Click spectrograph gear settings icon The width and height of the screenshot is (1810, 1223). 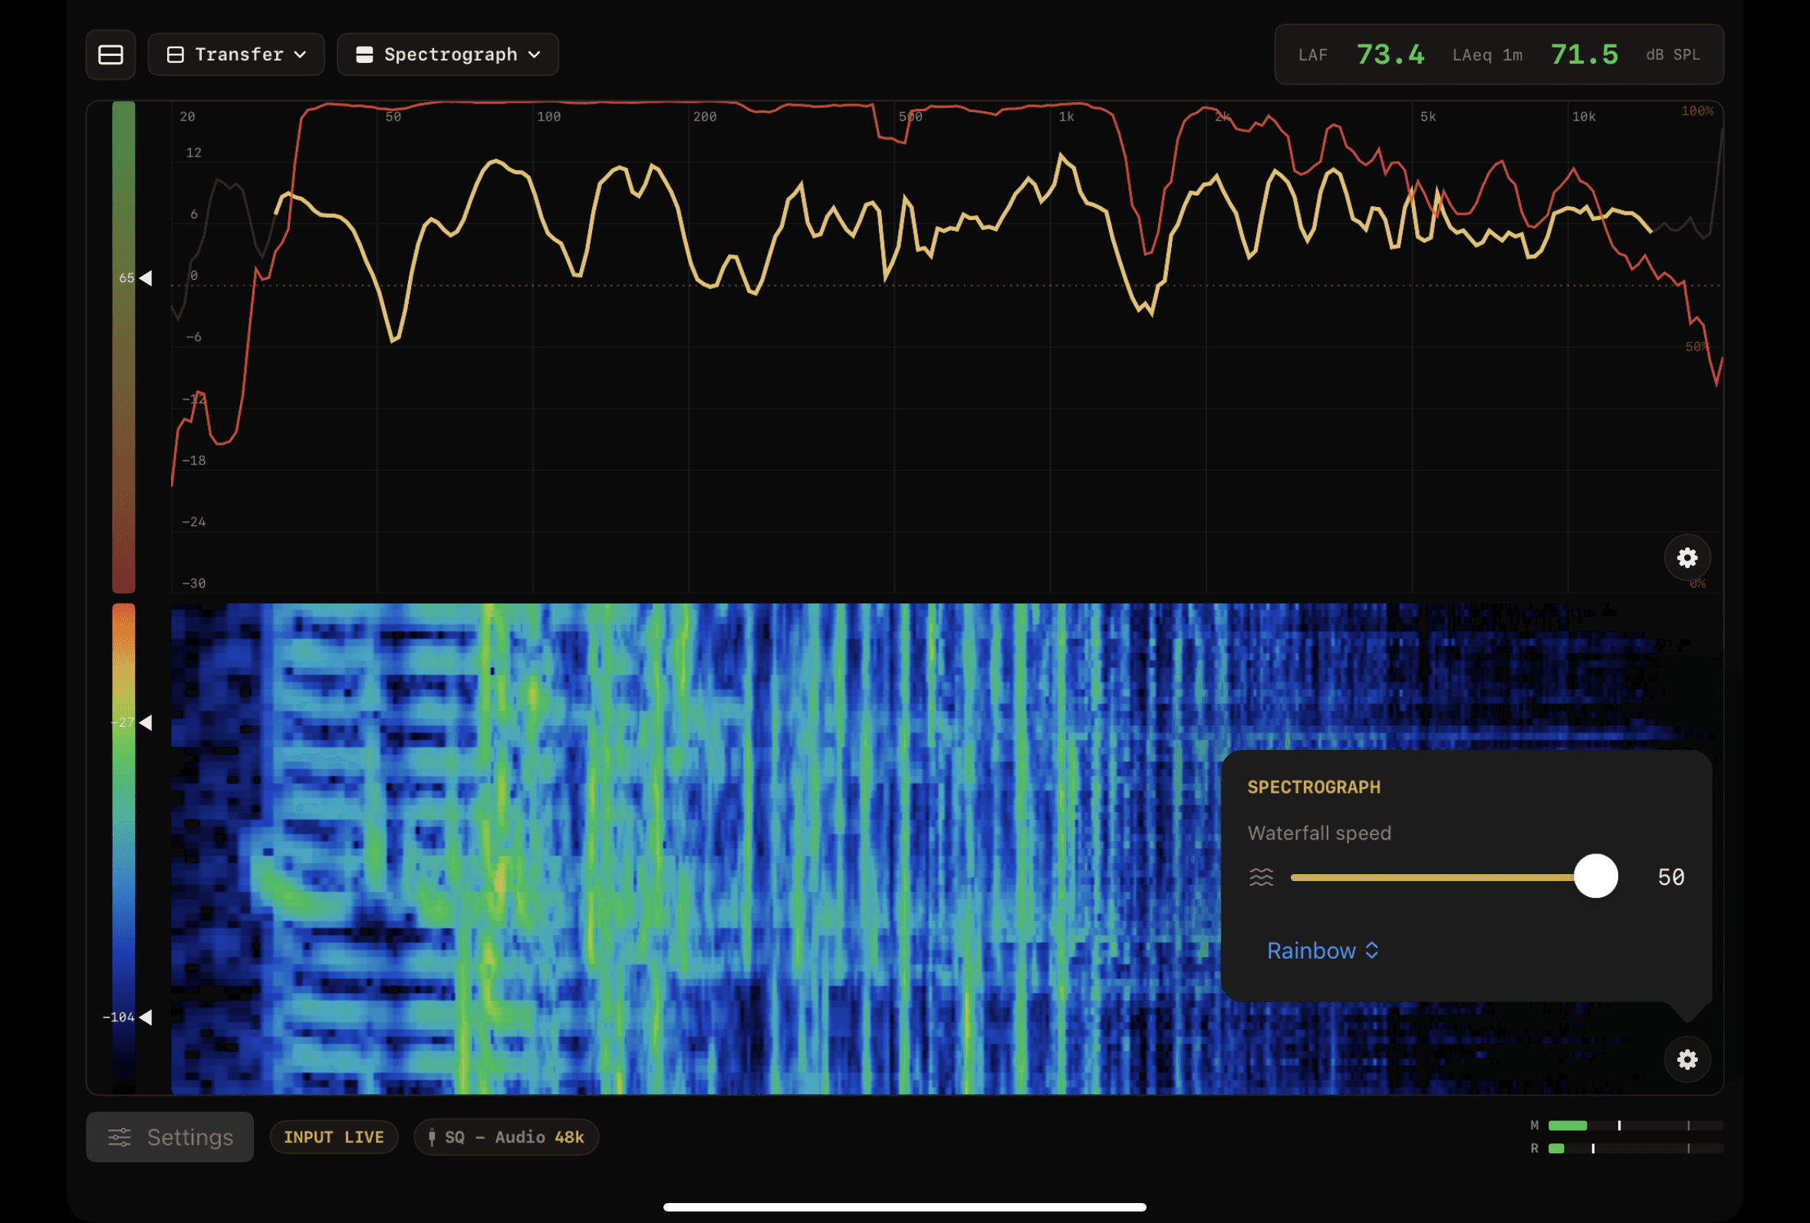(1687, 1060)
